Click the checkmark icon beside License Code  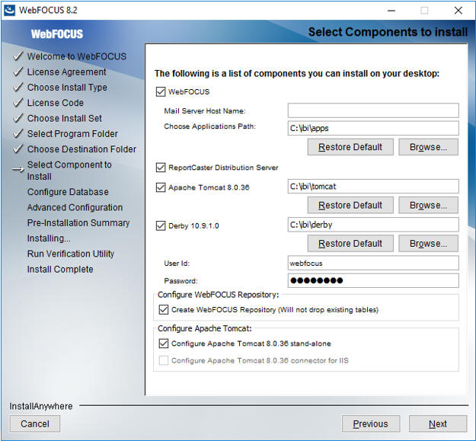18,103
